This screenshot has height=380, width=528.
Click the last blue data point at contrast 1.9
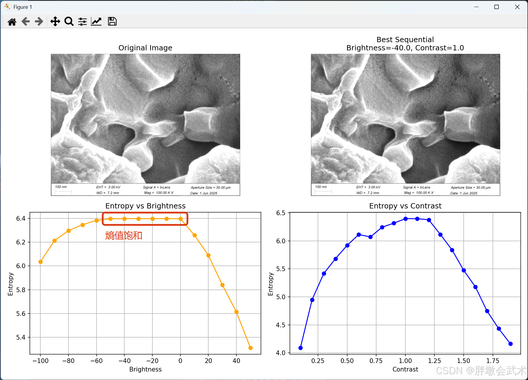coord(510,344)
